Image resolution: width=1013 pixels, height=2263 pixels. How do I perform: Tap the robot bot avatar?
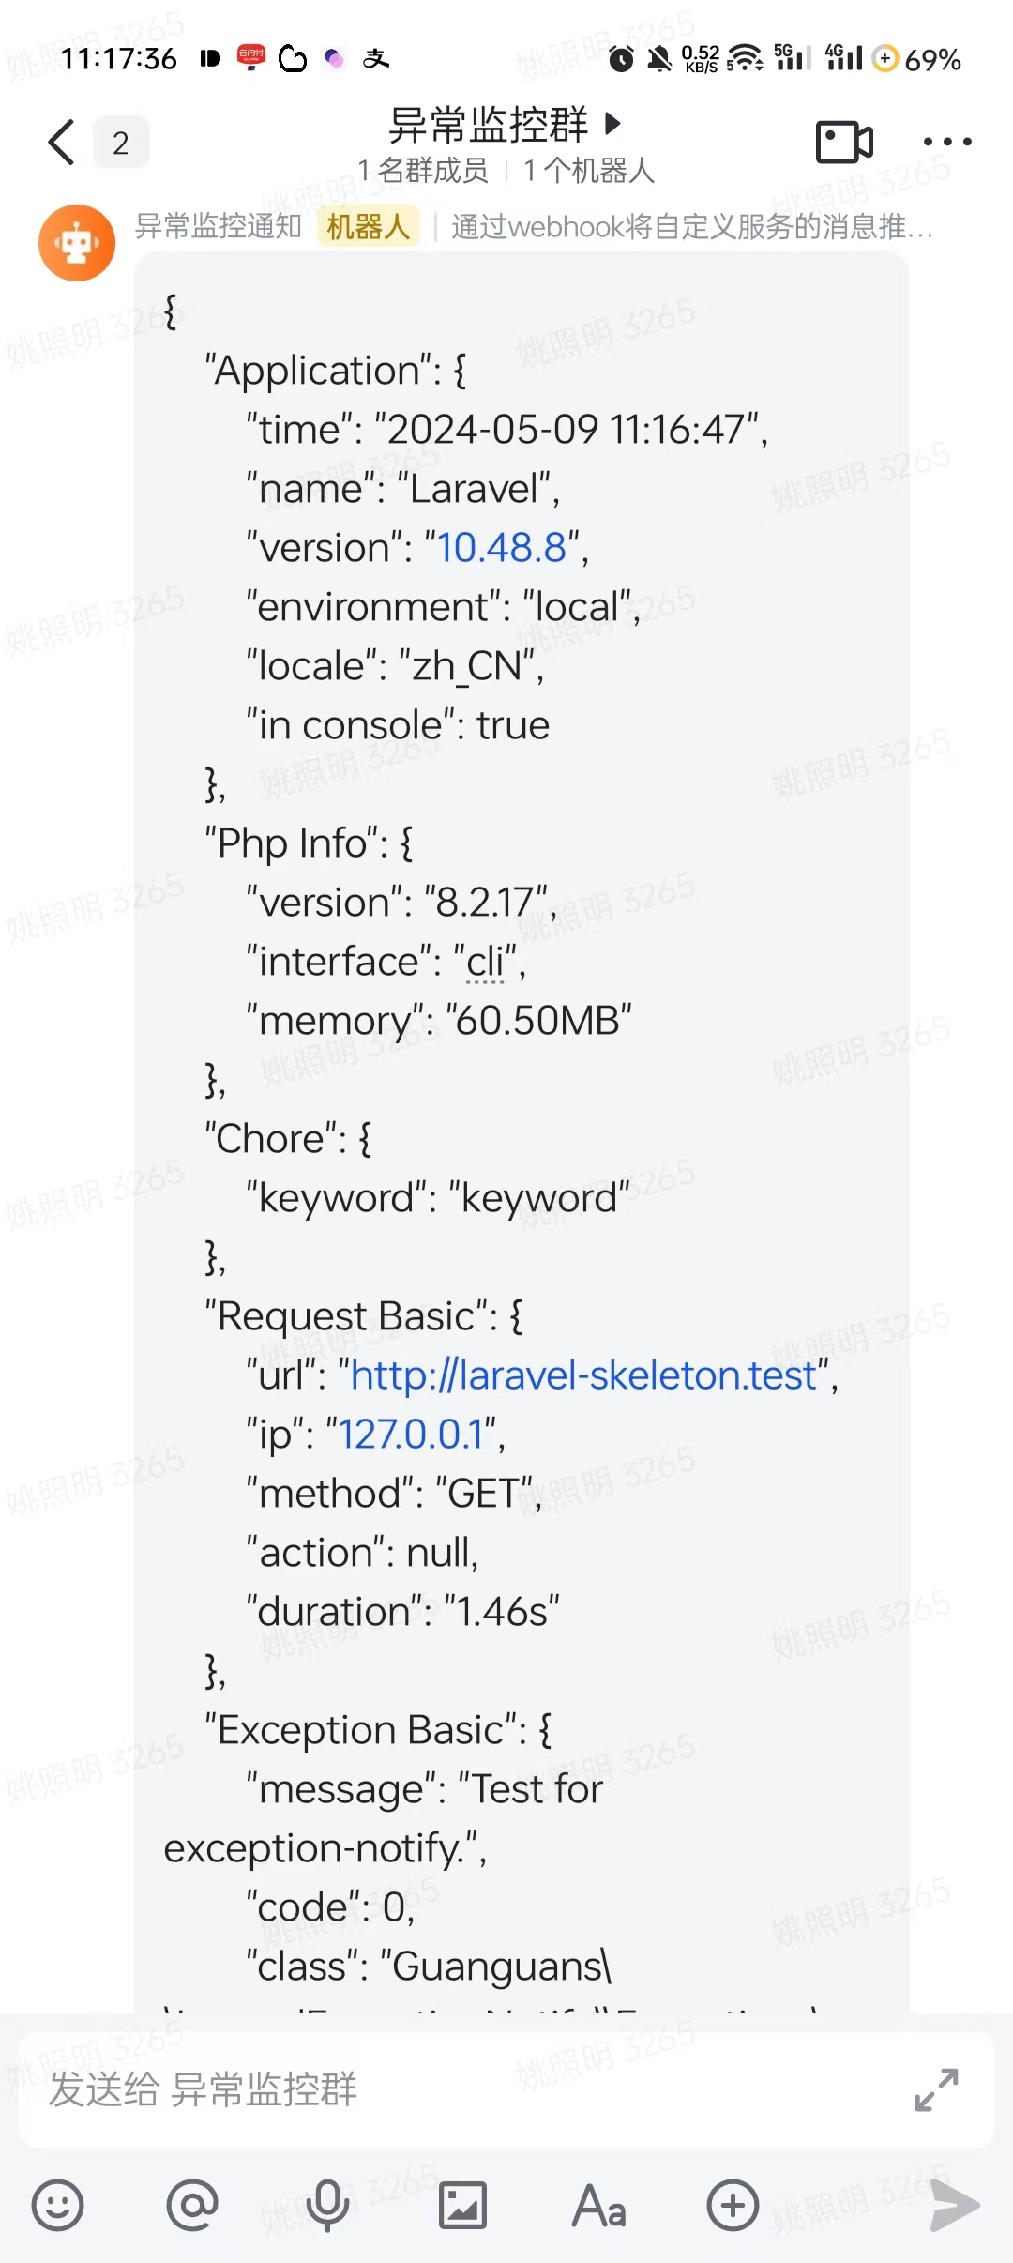tap(77, 243)
